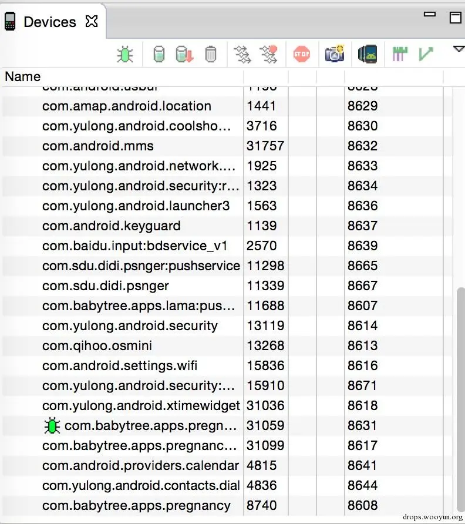This screenshot has width=465, height=524.
Task: Select process com.android.providers.calendar
Action: pos(141,465)
